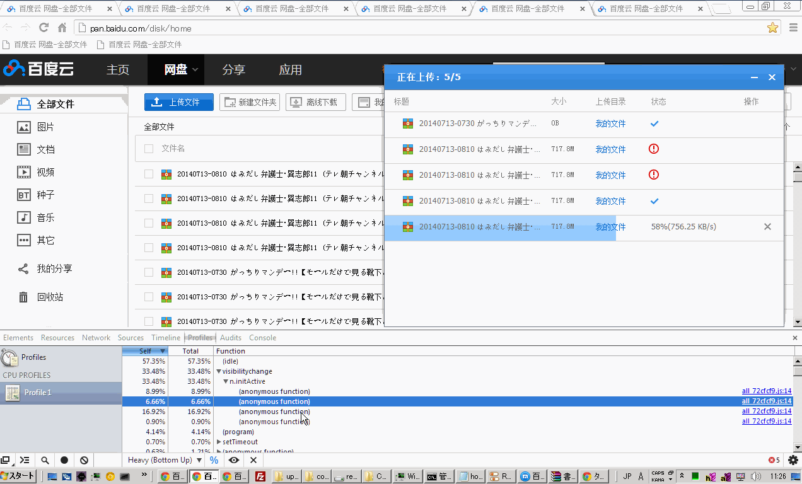Clear all profiles icon
802x484 pixels.
(x=84, y=461)
